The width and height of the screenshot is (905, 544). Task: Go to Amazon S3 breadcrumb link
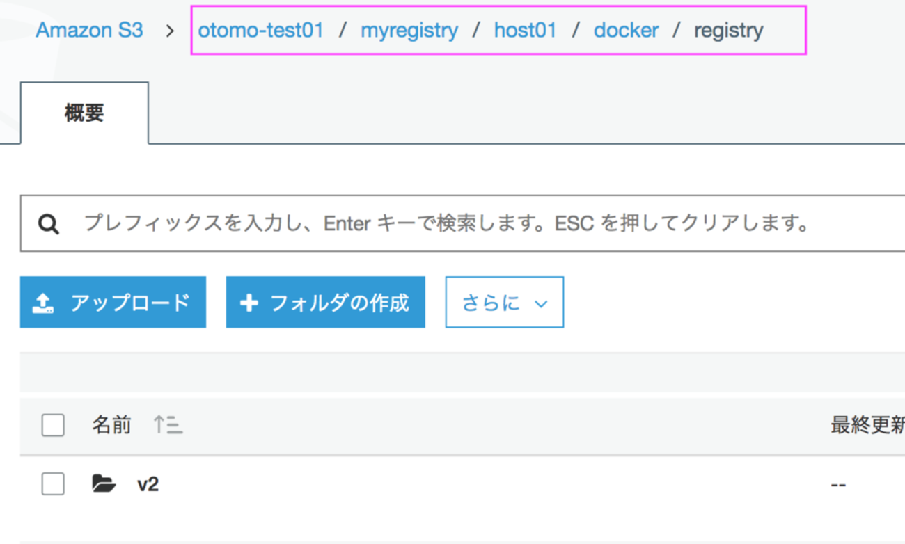click(x=89, y=31)
